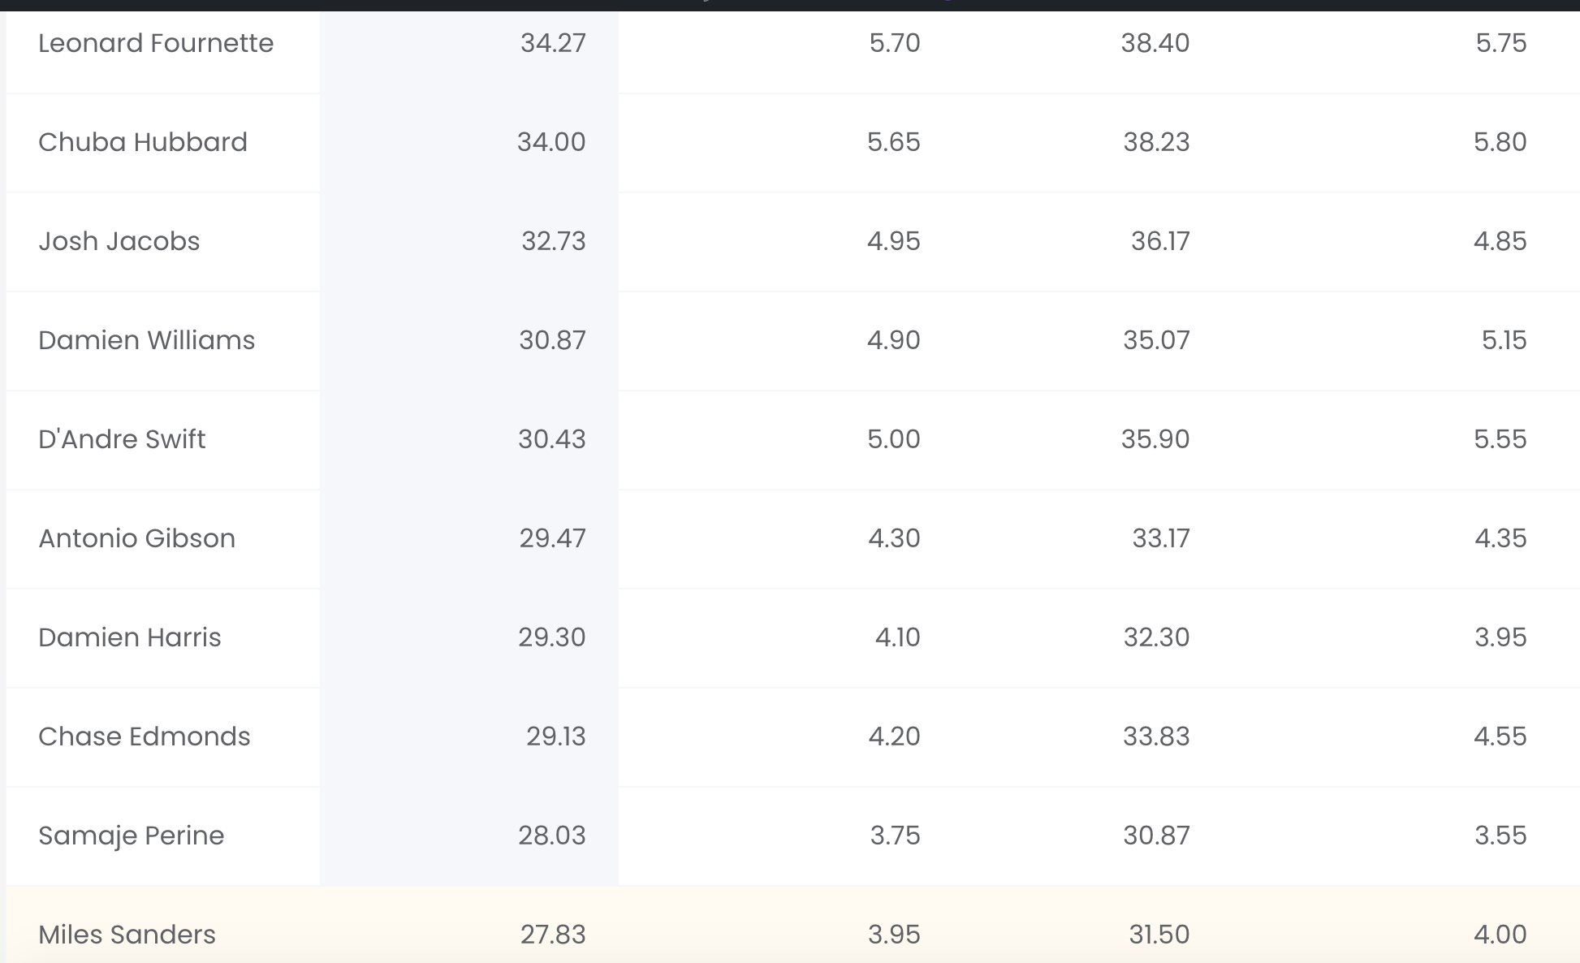Click the Samaje Perine player name
The width and height of the screenshot is (1580, 963).
pos(132,836)
